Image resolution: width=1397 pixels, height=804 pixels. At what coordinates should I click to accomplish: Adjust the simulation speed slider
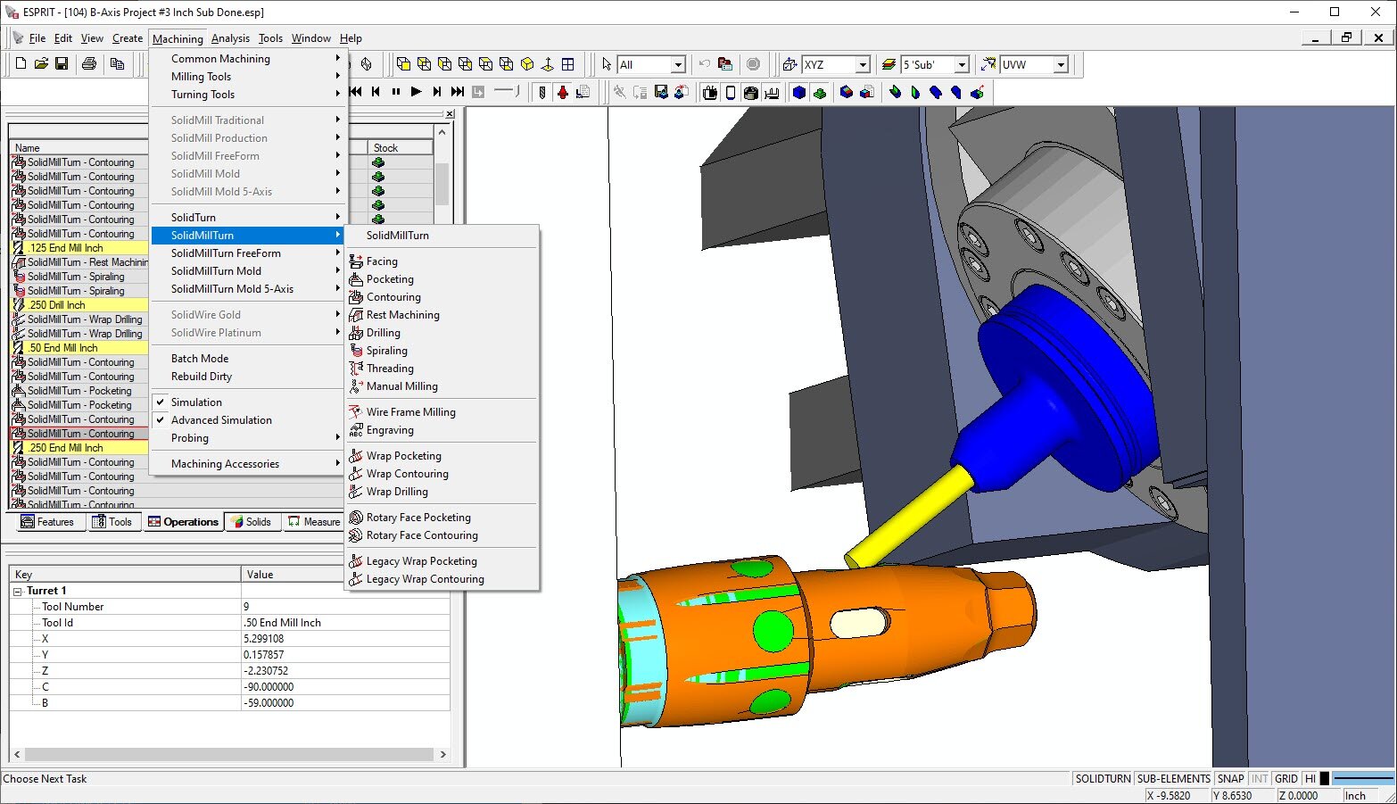coord(506,90)
